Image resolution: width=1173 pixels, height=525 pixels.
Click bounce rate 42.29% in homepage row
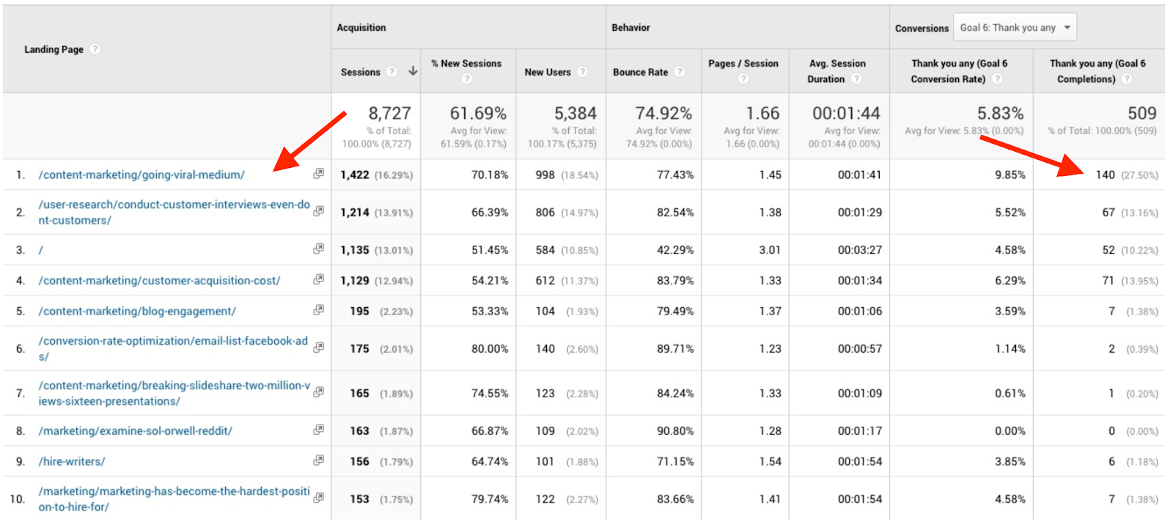coord(675,250)
